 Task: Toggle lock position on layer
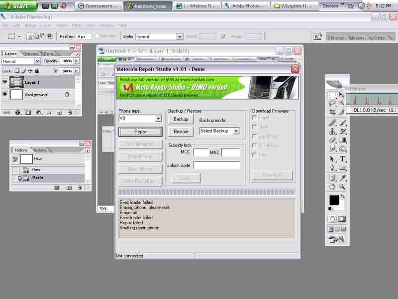coord(30,71)
